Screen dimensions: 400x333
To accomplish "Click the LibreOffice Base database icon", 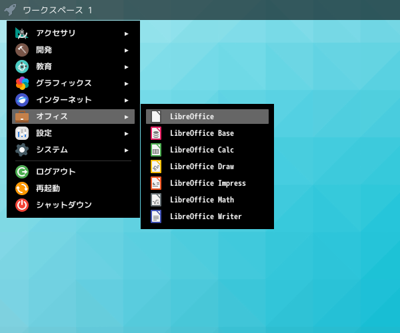I will [x=156, y=133].
